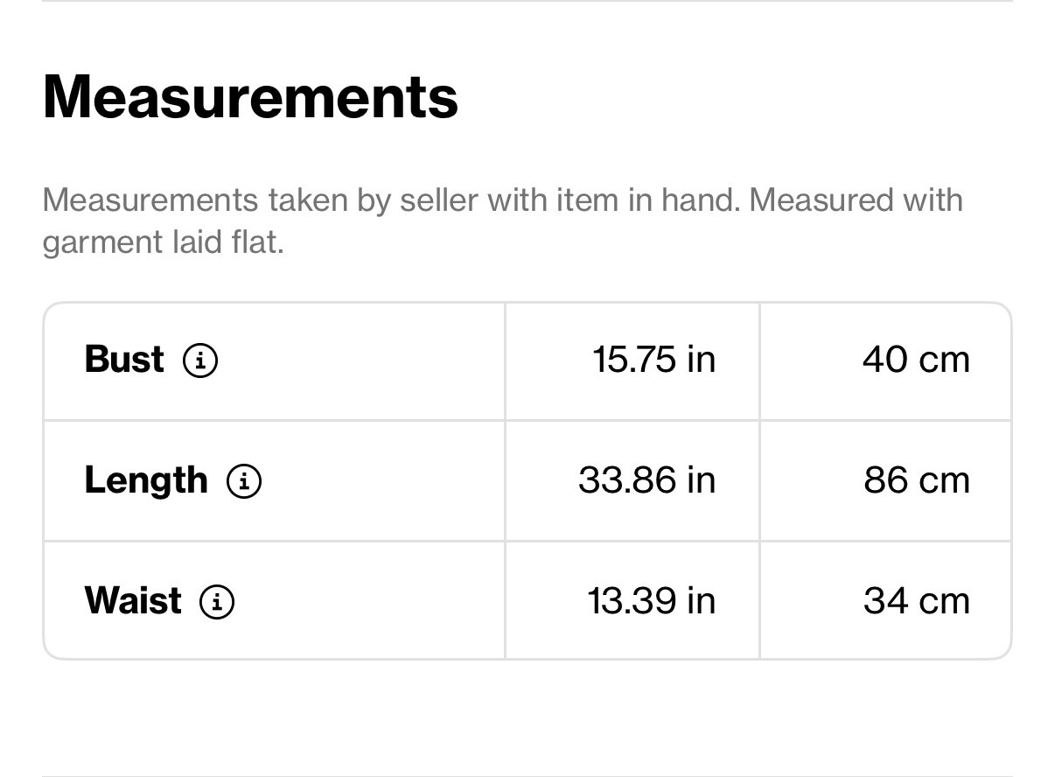Click the "Measured with" text
The image size is (1055, 777).
coord(856,200)
